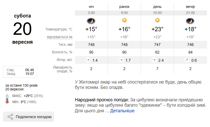Click the morning wind direction arrow
The width and height of the screenshot is (210, 127).
coord(121,60)
